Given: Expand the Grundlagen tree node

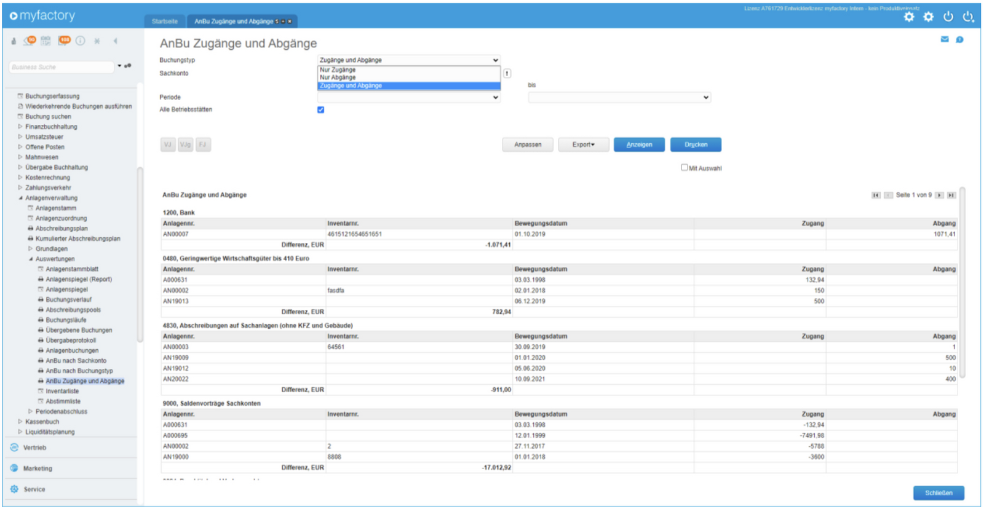Looking at the screenshot, I should pyautogui.click(x=31, y=249).
